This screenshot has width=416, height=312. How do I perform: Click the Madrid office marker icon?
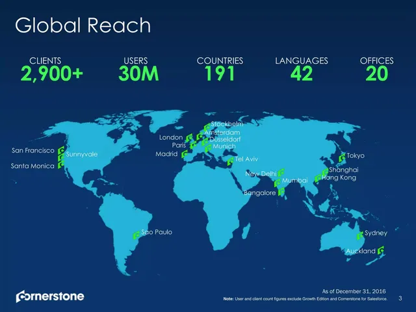185,154
